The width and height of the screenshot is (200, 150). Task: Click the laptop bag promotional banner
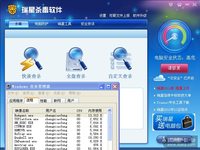coord(174,122)
